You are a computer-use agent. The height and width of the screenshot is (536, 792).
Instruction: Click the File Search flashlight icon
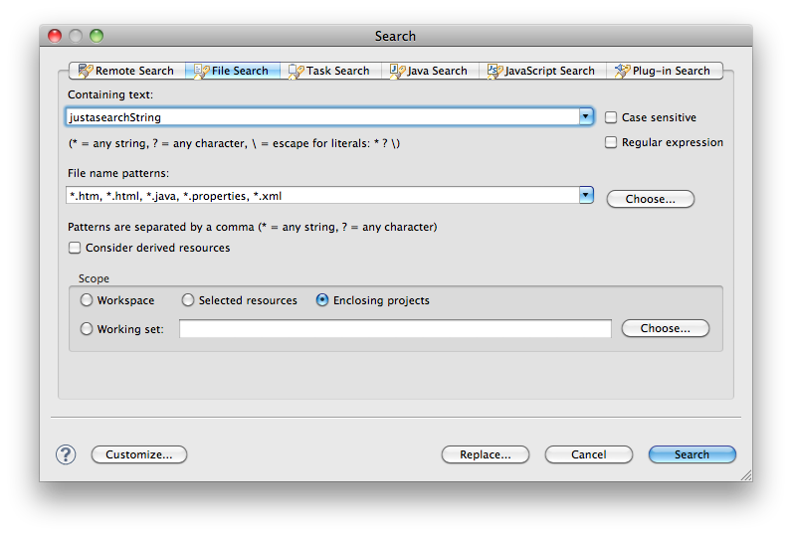tap(201, 71)
